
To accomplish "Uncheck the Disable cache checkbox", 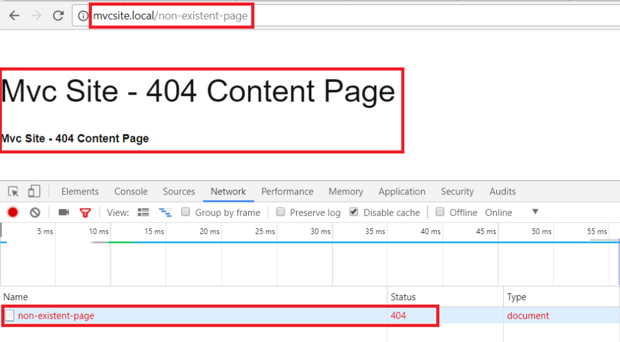I will (x=354, y=212).
